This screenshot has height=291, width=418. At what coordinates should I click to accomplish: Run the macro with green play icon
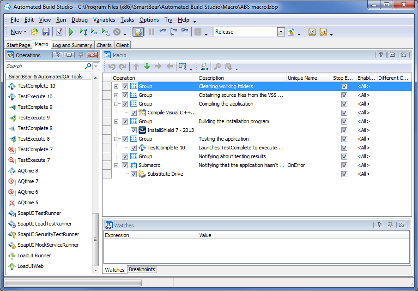(x=71, y=32)
